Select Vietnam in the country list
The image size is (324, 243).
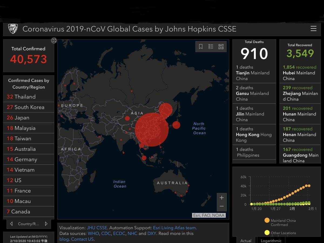pos(29,170)
